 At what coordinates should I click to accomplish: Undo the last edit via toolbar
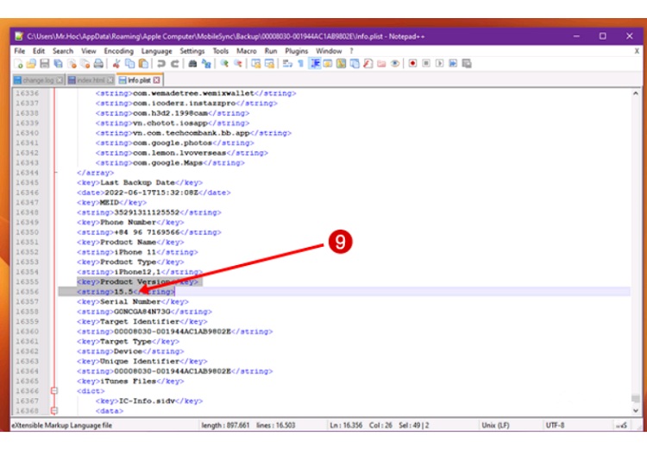[161, 64]
